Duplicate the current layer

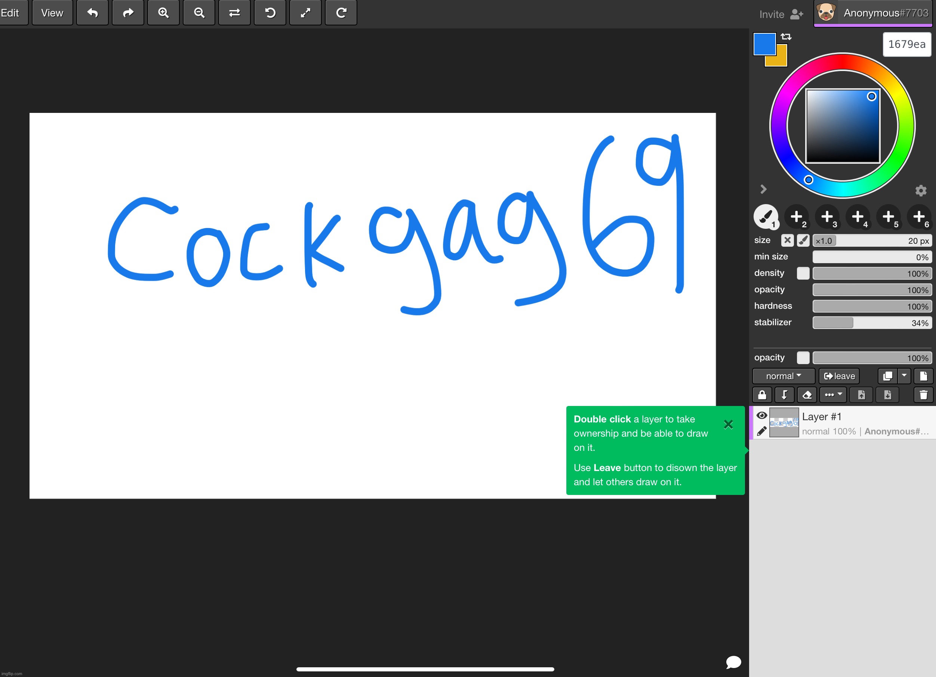[x=887, y=376]
